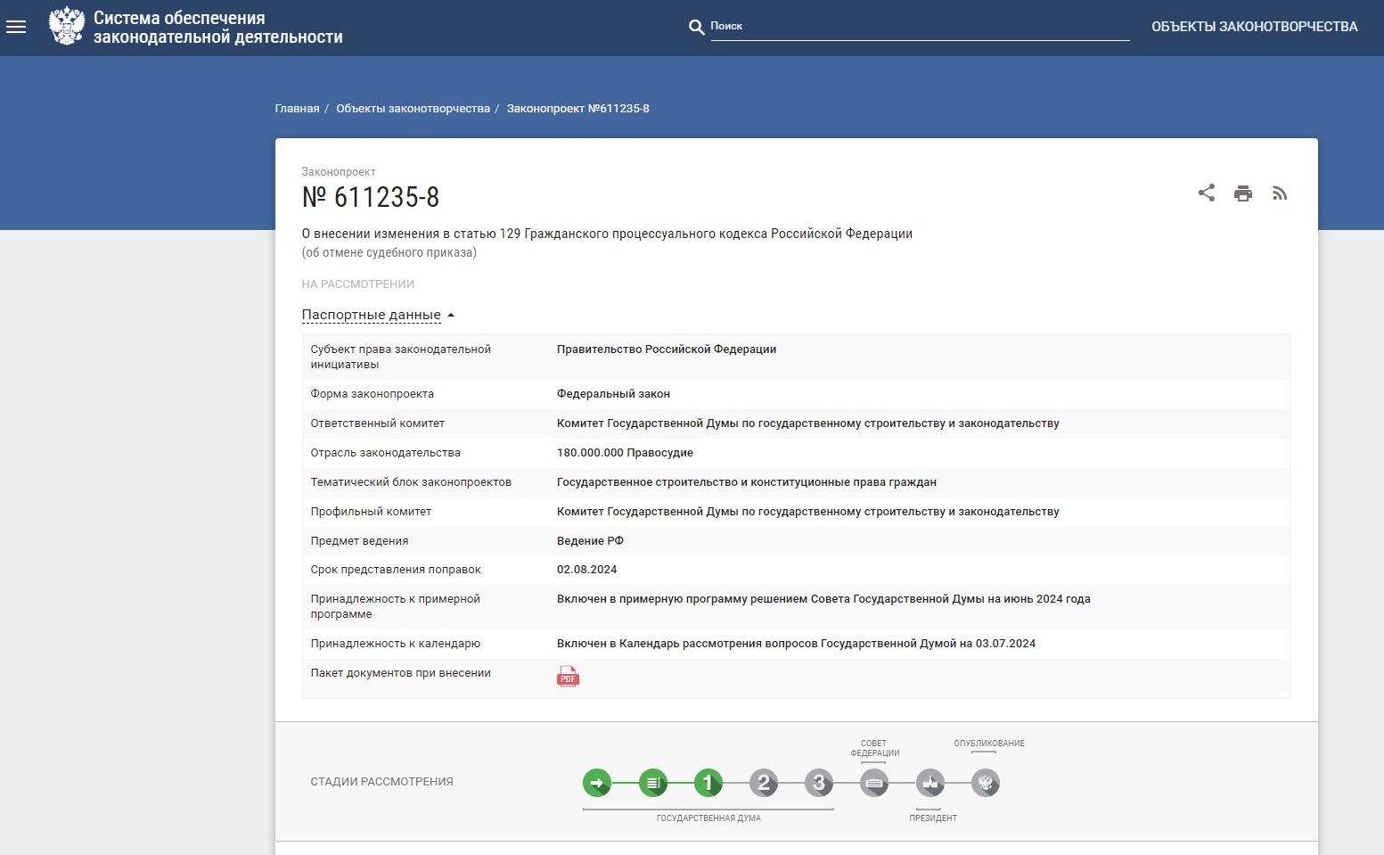Viewport: 1384px width, 855px height.
Task: Select the Совет Федерации stage icon
Action: pyautogui.click(x=873, y=783)
